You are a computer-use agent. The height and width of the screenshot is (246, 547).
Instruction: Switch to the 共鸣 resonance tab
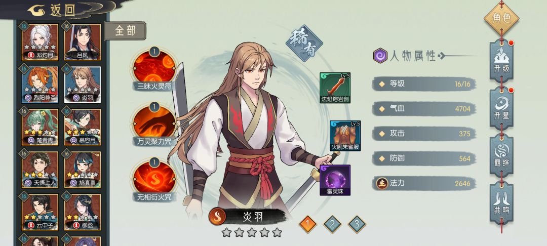coord(501,203)
